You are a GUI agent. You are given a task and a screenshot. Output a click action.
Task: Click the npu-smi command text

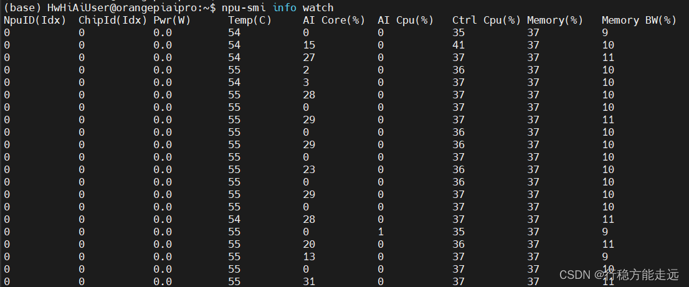click(244, 7)
